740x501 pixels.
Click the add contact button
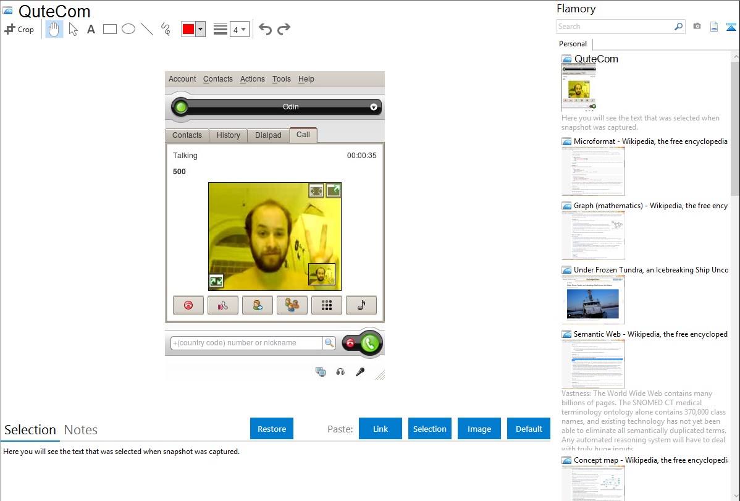[257, 305]
